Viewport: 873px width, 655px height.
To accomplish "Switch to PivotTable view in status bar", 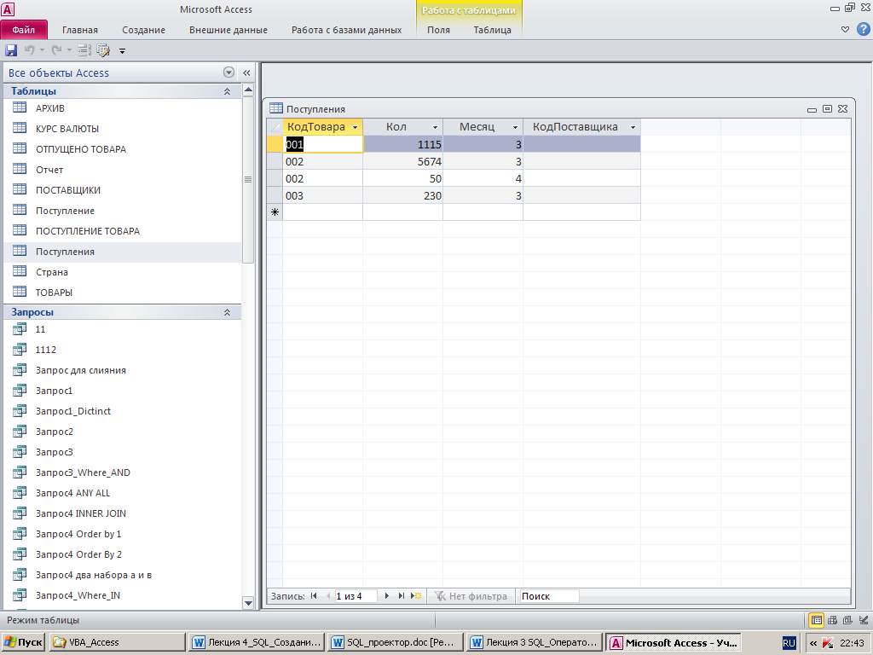I will pyautogui.click(x=832, y=620).
